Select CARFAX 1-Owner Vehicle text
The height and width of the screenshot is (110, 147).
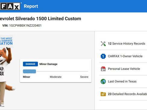pos(125,56)
